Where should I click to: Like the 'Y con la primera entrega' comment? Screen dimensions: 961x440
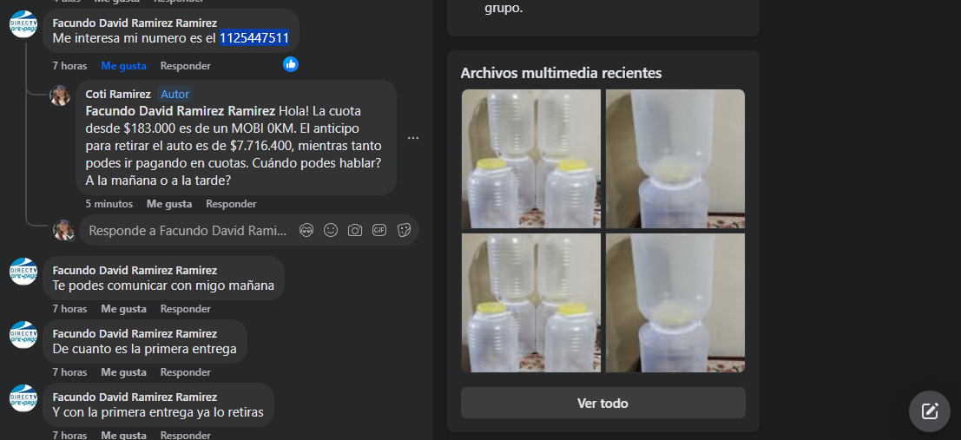point(124,435)
